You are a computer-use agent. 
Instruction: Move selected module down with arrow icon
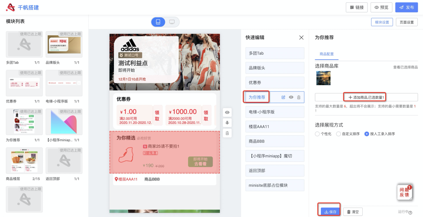[x=227, y=123]
